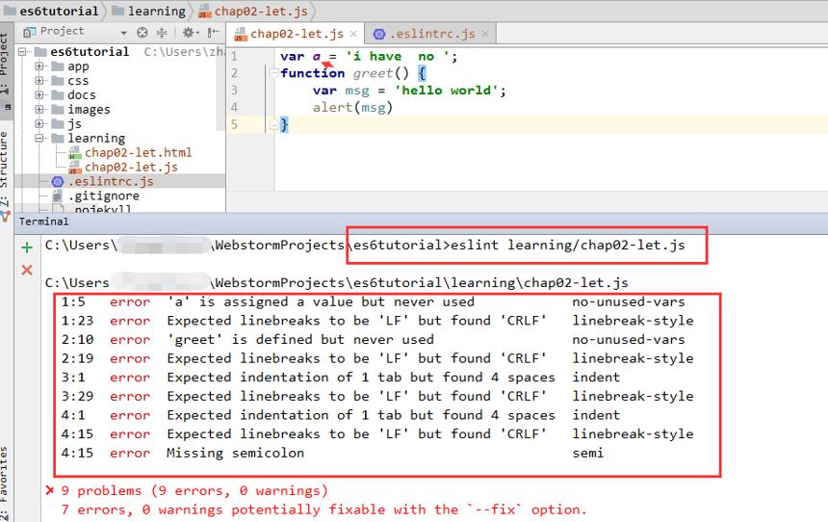Click the hide Project panel icon

213,33
